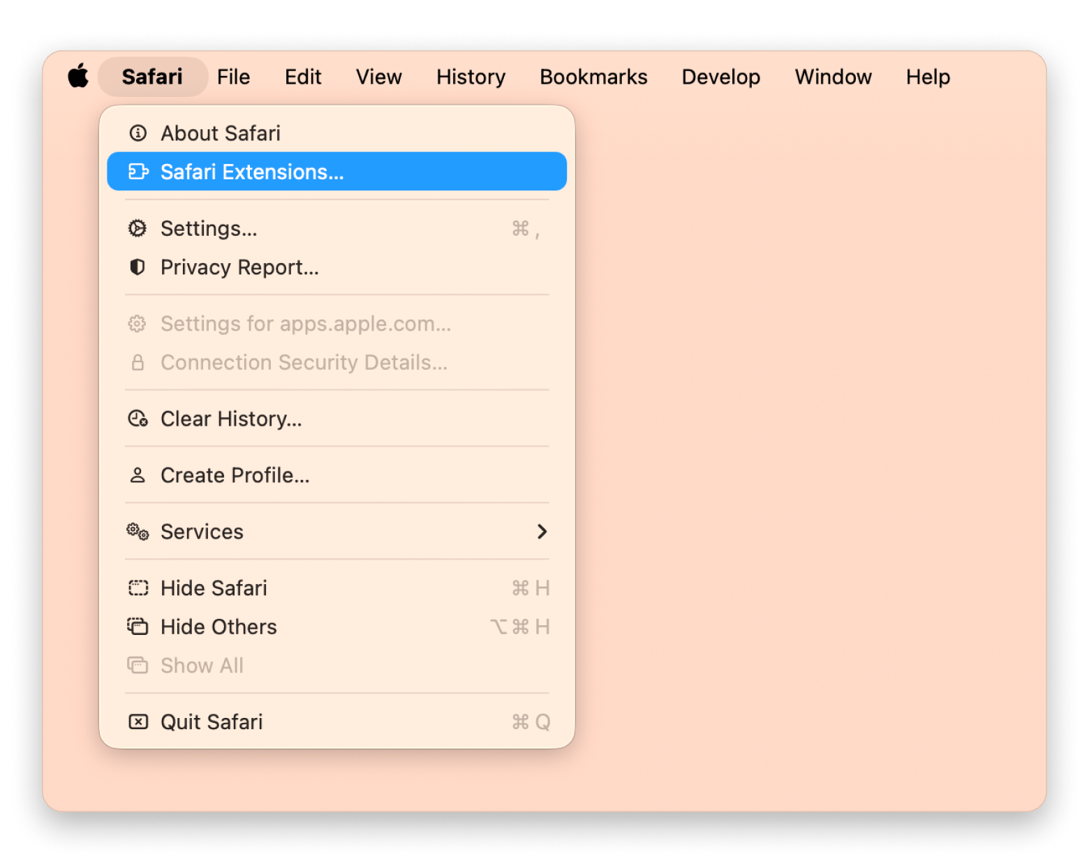Screen dimensions: 1089x868
Task: Open the Safari menu in menu bar
Action: (x=152, y=77)
